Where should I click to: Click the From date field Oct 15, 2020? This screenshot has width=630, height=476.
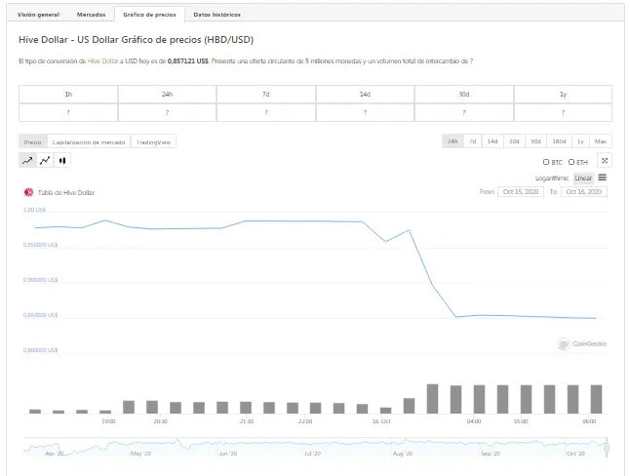point(521,192)
